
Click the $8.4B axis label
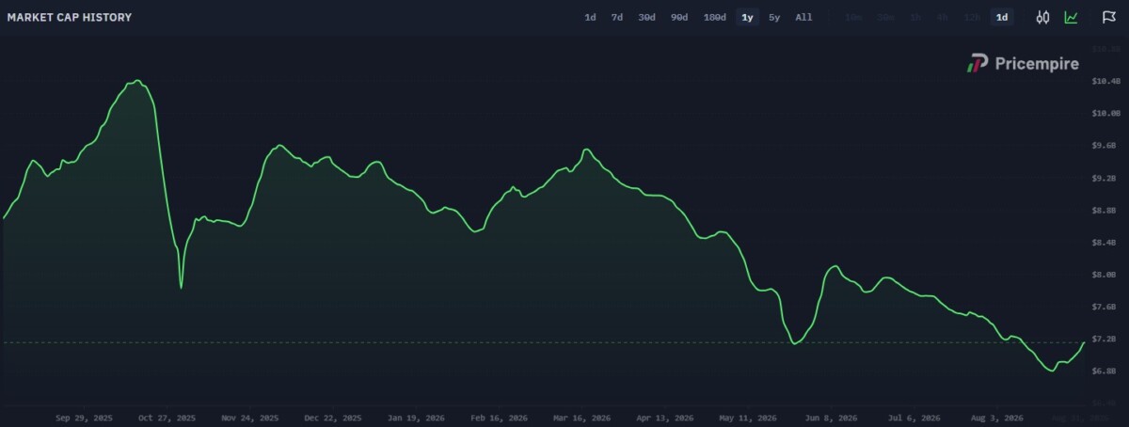point(1104,243)
